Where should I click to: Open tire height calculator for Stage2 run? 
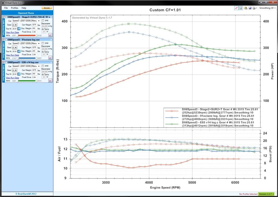[x=19, y=28]
